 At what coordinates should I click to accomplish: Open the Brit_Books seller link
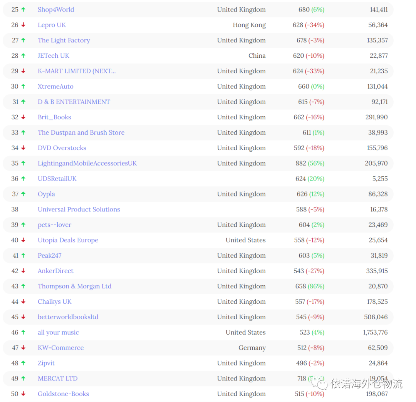[54, 117]
